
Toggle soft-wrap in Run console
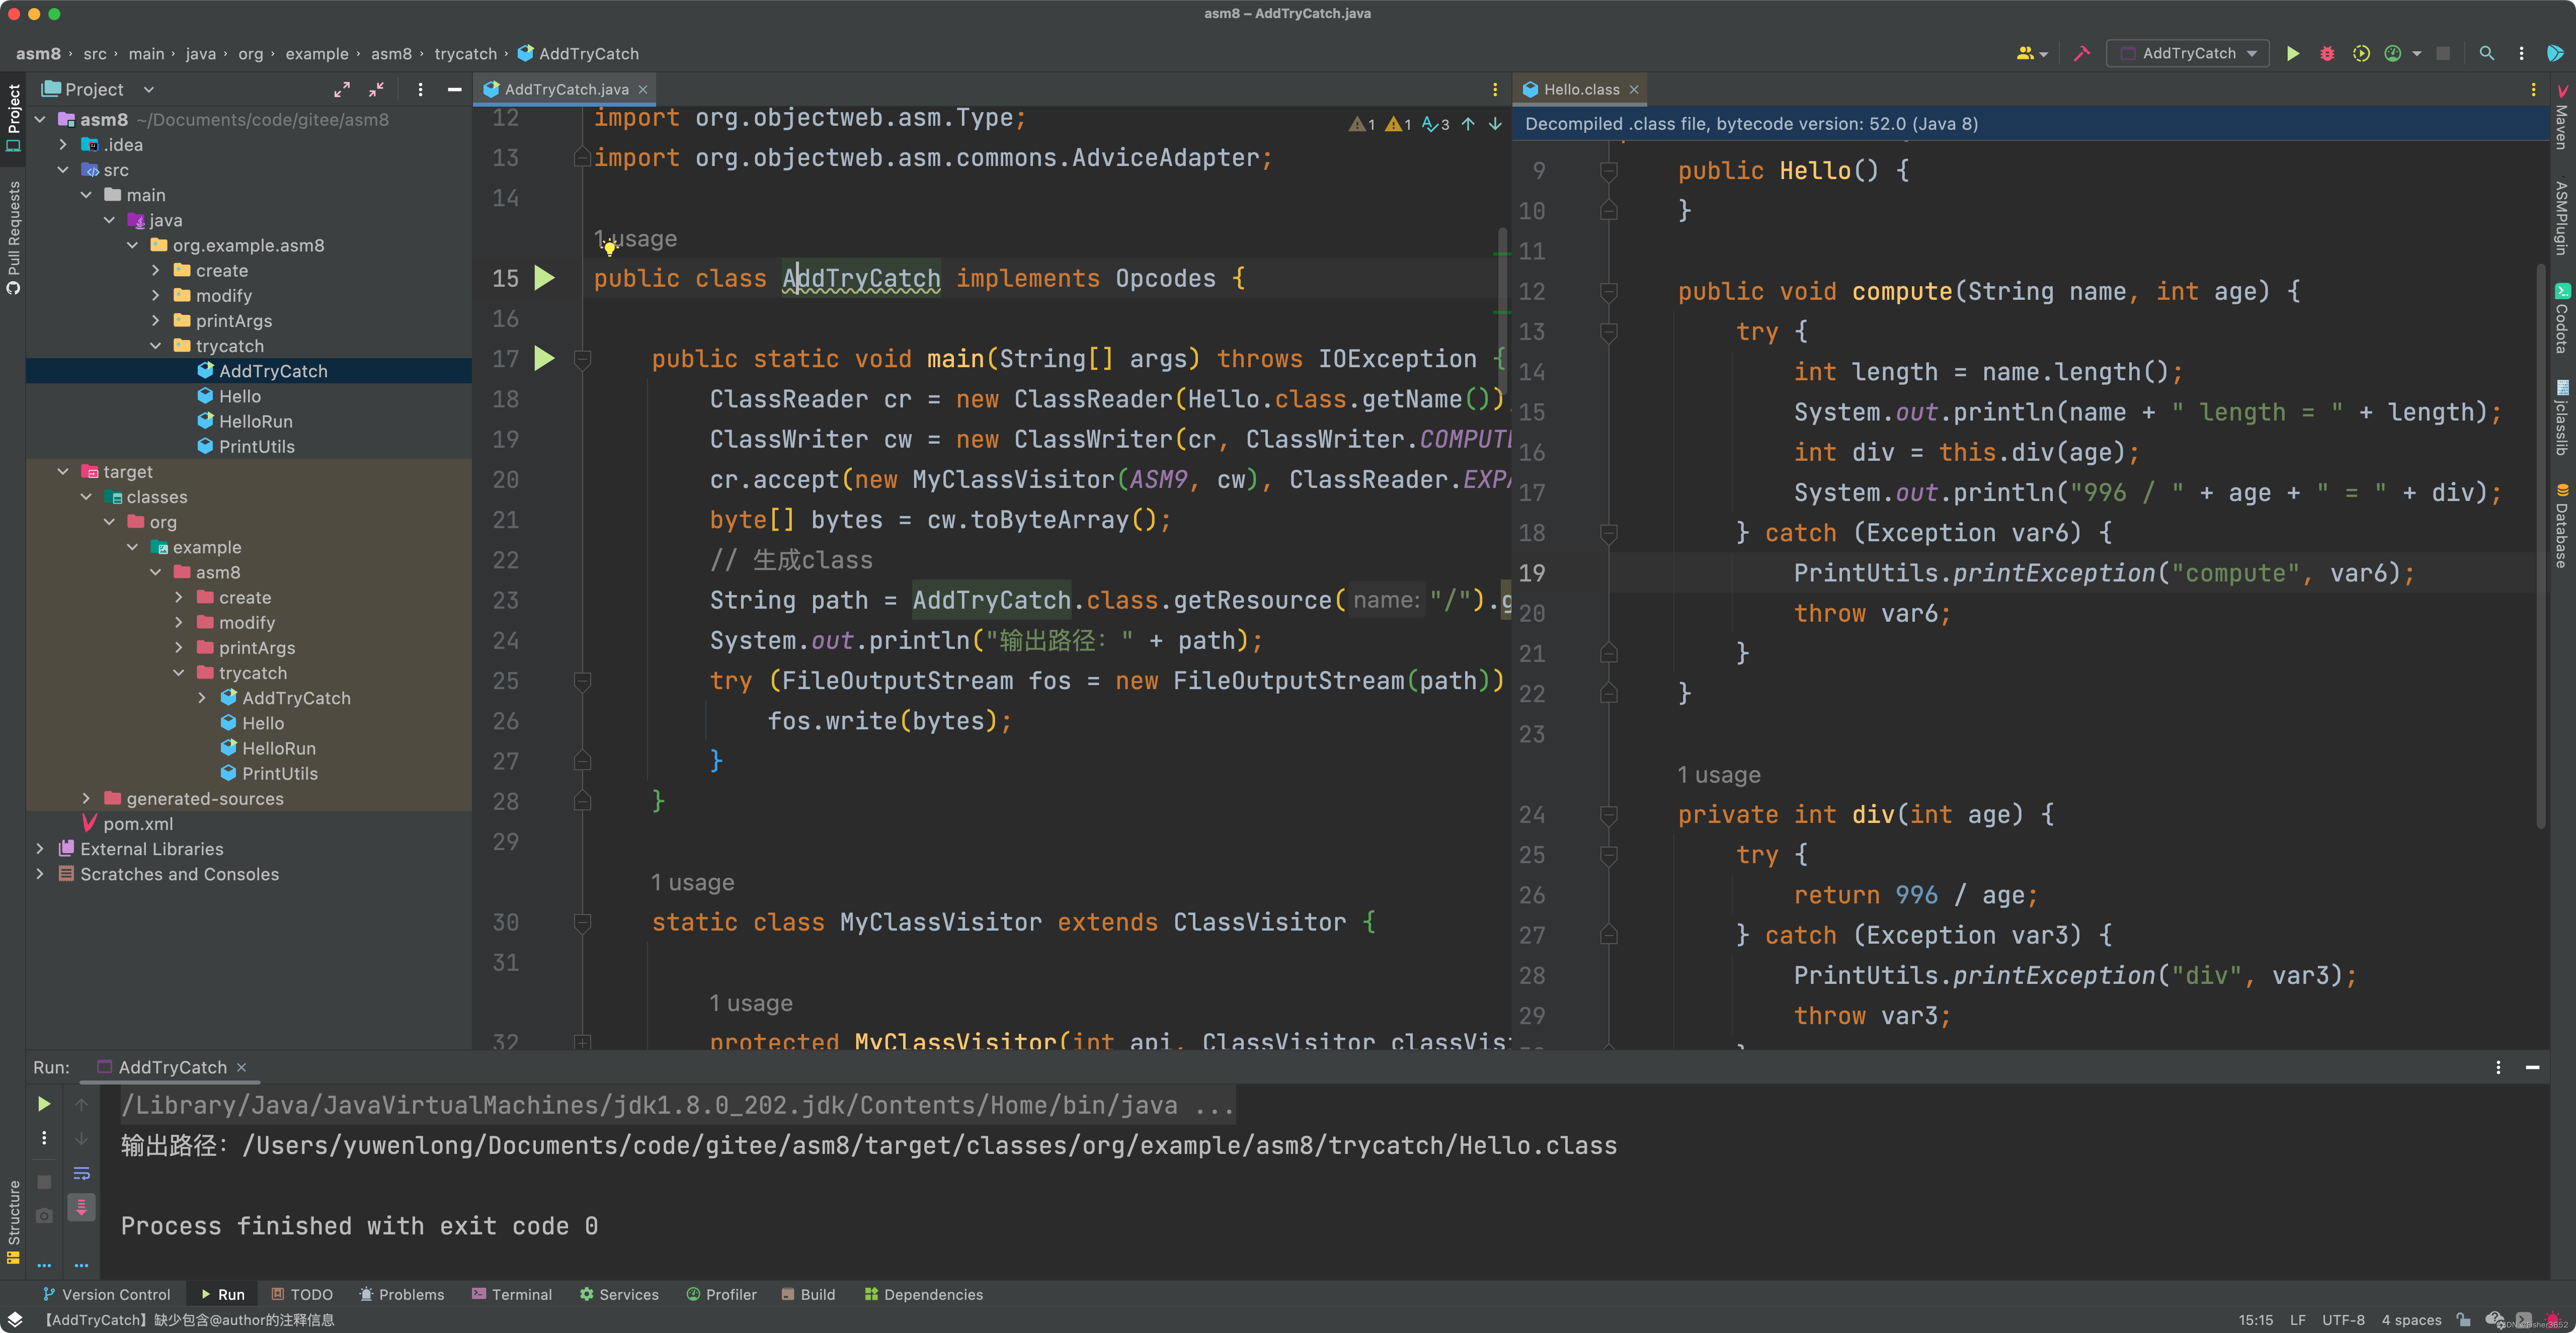[82, 1173]
